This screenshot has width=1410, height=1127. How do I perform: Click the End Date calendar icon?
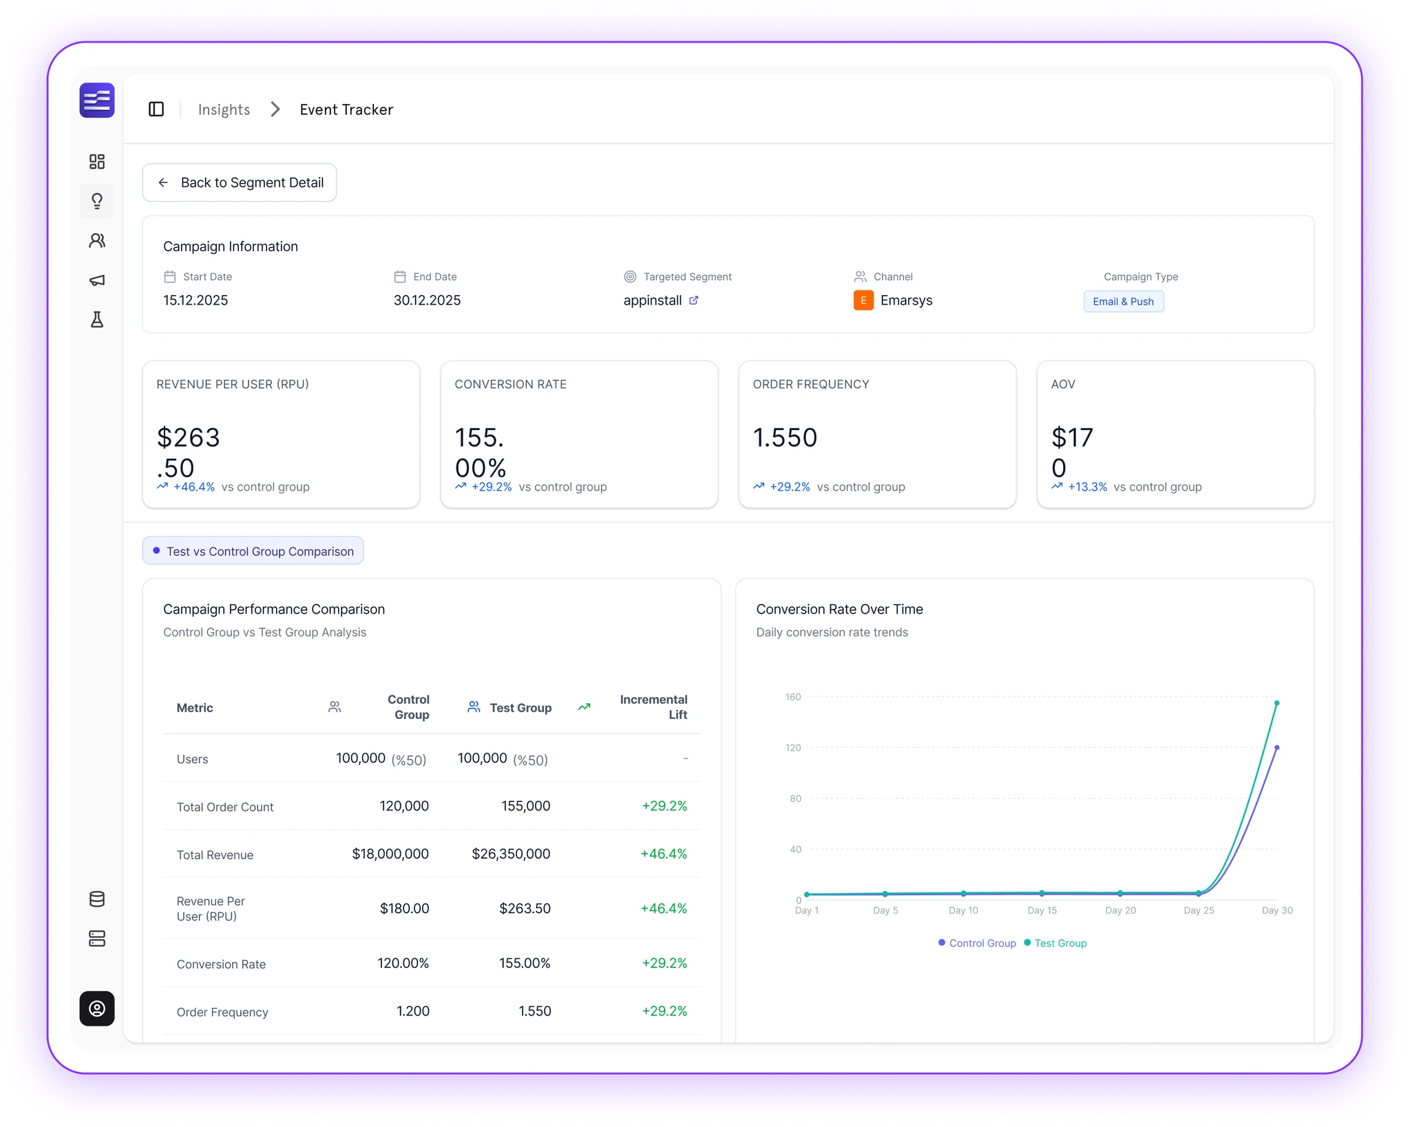pyautogui.click(x=400, y=277)
